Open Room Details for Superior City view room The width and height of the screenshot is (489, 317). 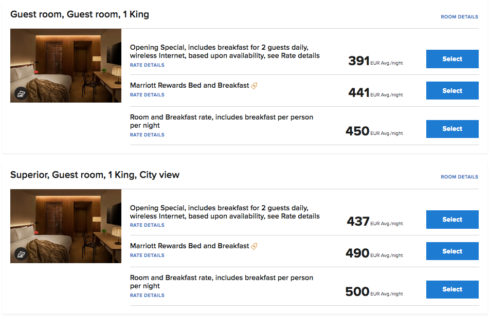click(x=459, y=176)
